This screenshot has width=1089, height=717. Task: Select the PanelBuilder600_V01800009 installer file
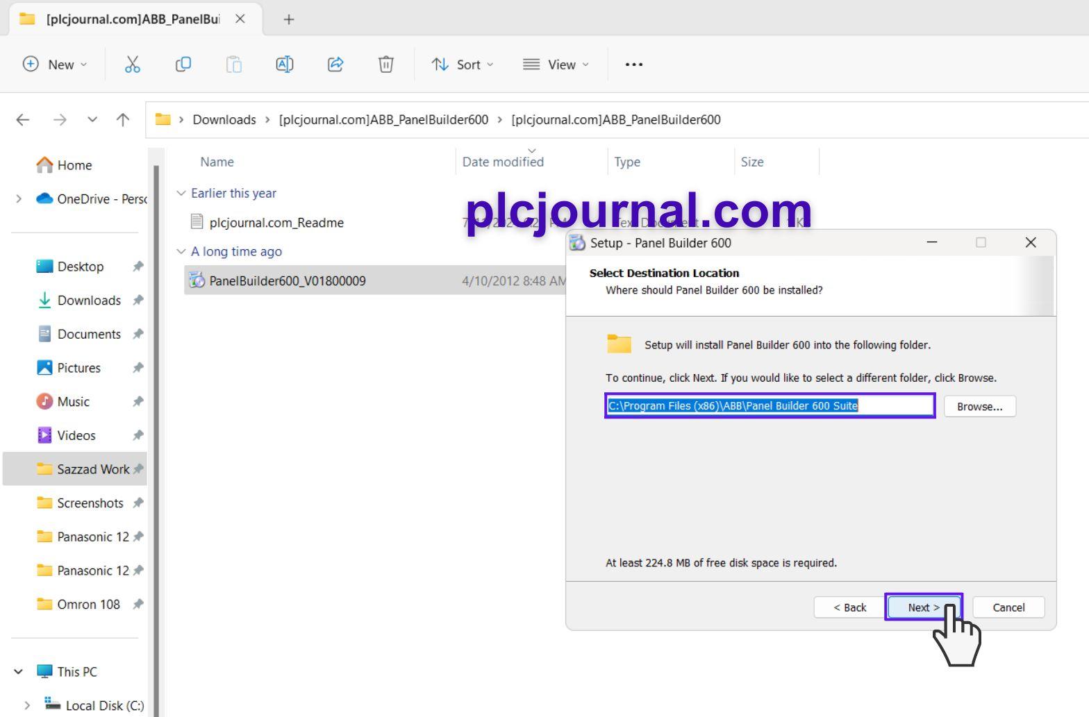288,281
